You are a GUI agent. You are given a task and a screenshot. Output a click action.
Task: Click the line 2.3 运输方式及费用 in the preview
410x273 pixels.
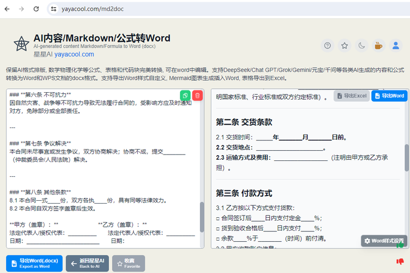click(x=302, y=163)
